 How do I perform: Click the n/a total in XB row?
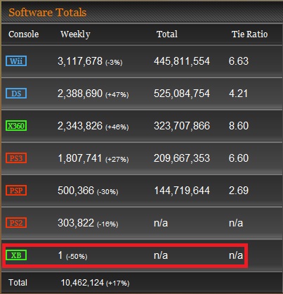point(161,255)
